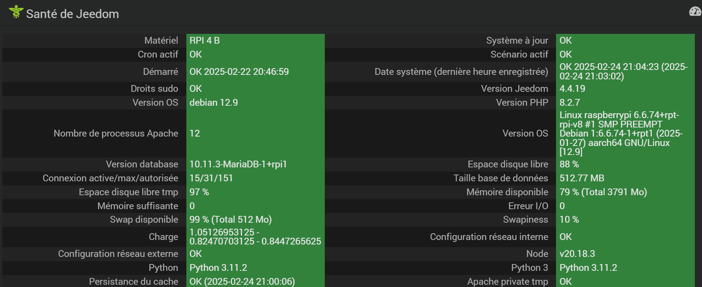Select 'Configuration réseau externe' label

point(118,254)
